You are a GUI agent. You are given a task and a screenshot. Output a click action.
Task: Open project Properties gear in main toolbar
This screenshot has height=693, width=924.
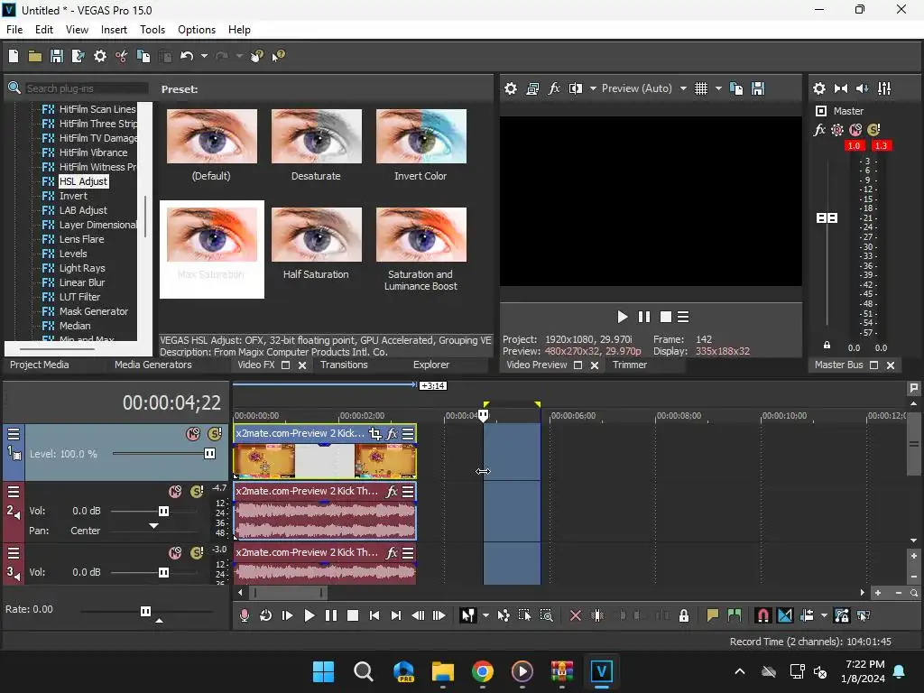click(100, 56)
